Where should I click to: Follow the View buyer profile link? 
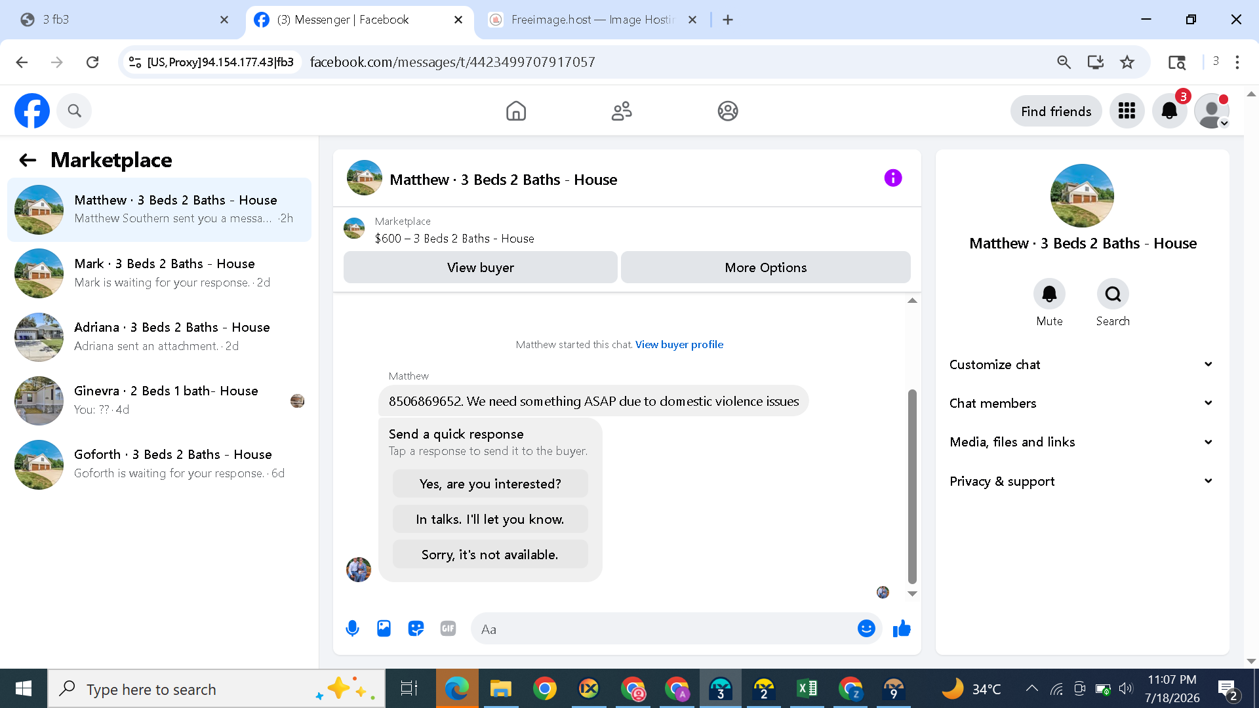tap(679, 345)
